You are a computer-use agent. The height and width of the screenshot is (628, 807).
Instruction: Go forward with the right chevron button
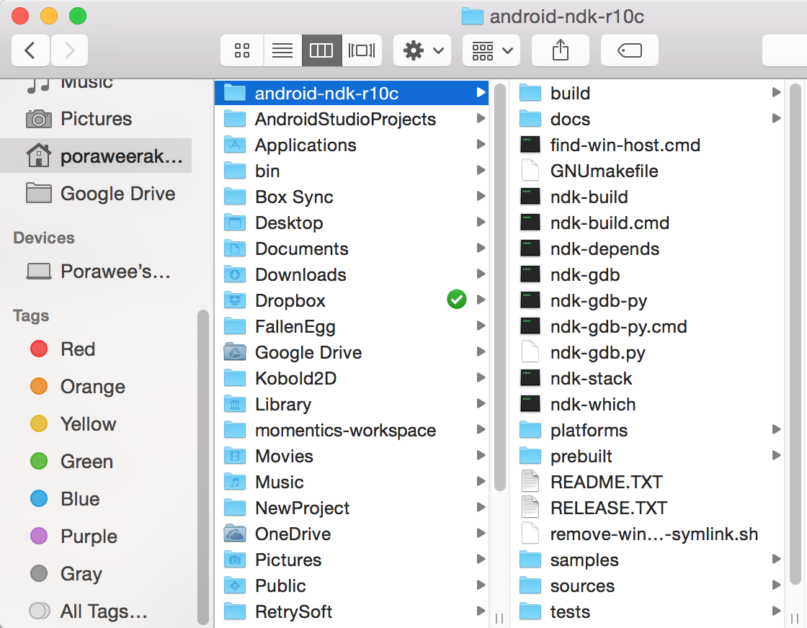pyautogui.click(x=69, y=50)
